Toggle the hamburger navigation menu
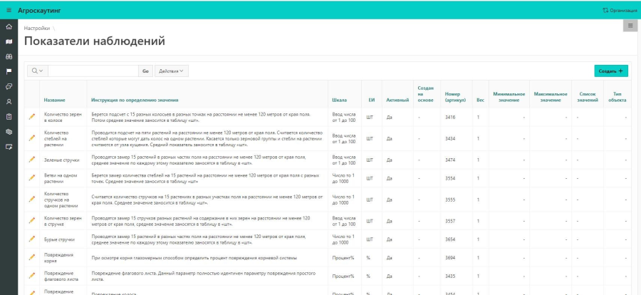Screen dimensions: 641x295 point(9,10)
